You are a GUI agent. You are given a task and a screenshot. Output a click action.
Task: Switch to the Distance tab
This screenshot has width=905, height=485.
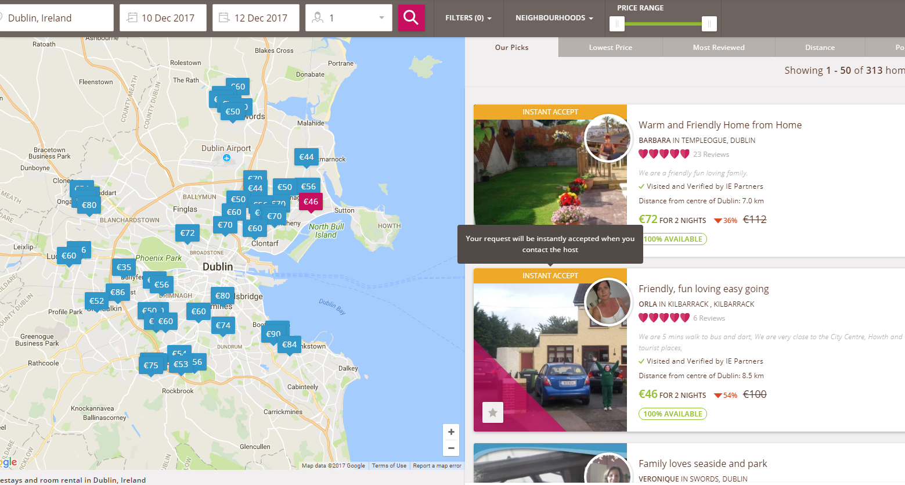(x=820, y=48)
